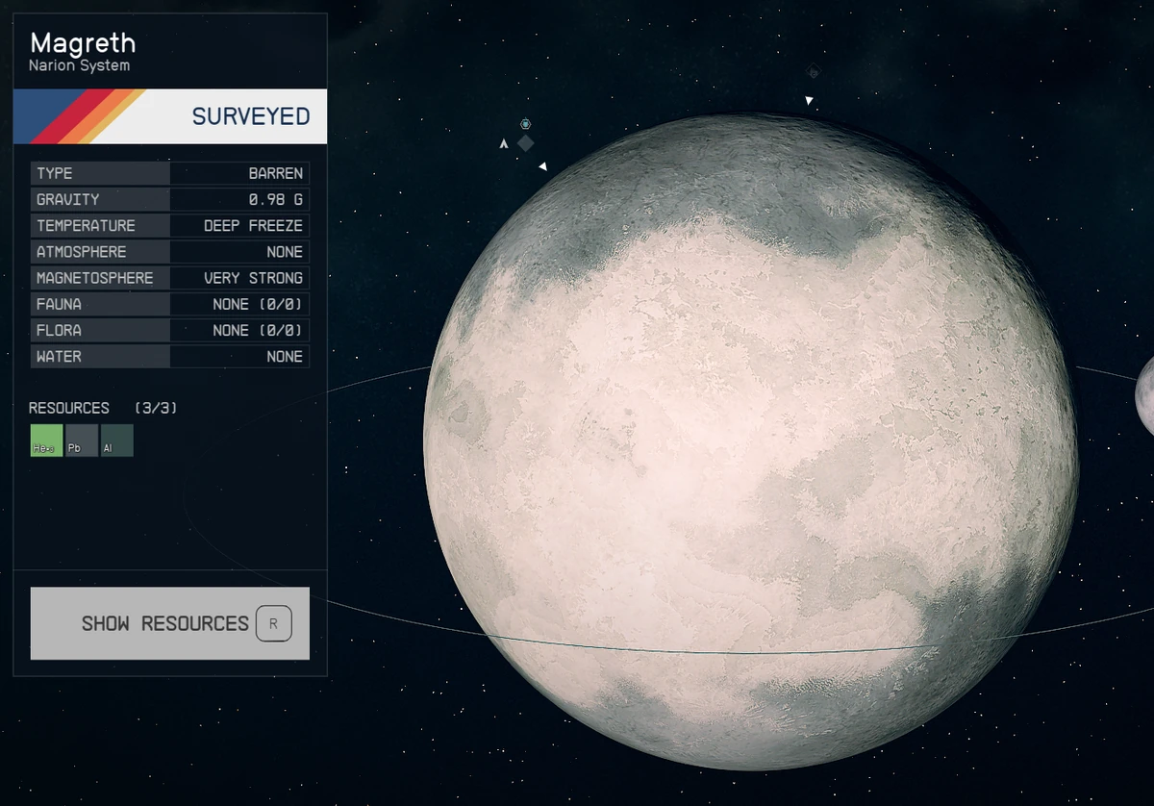Click the Magreth planet name heading

(x=84, y=43)
